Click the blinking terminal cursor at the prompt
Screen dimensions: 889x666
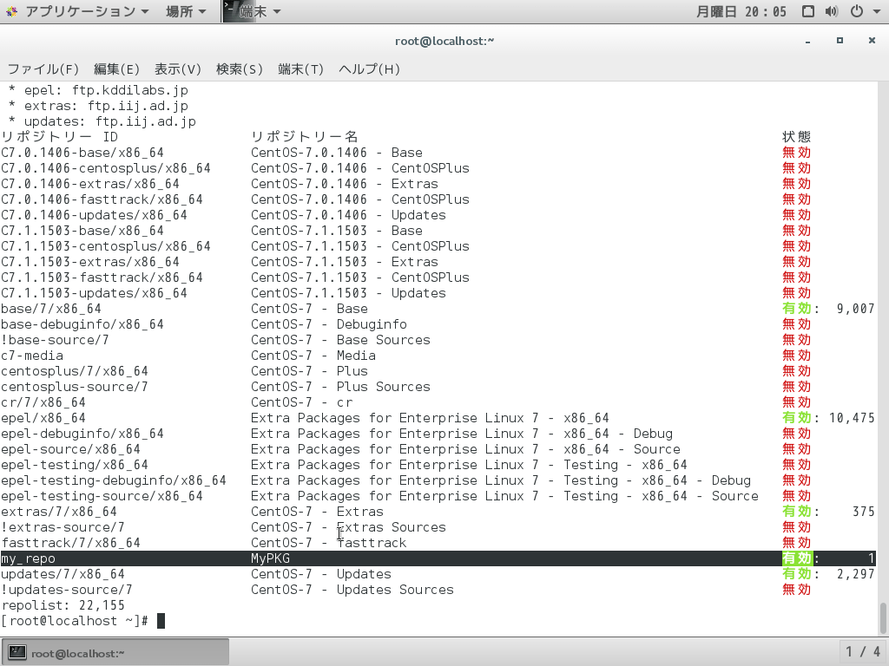[x=161, y=621]
